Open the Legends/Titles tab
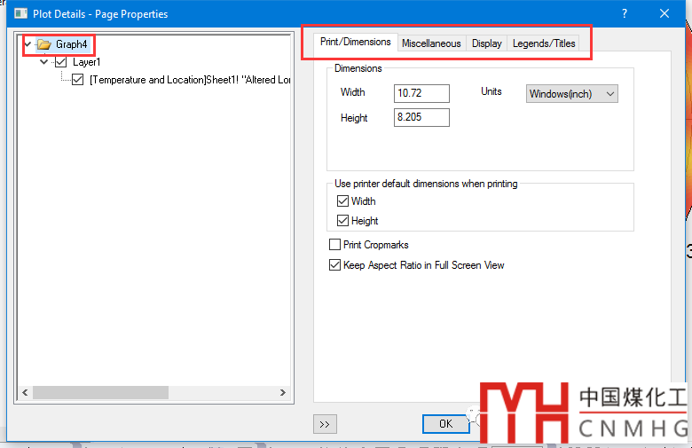The height and width of the screenshot is (448, 692). coord(544,43)
